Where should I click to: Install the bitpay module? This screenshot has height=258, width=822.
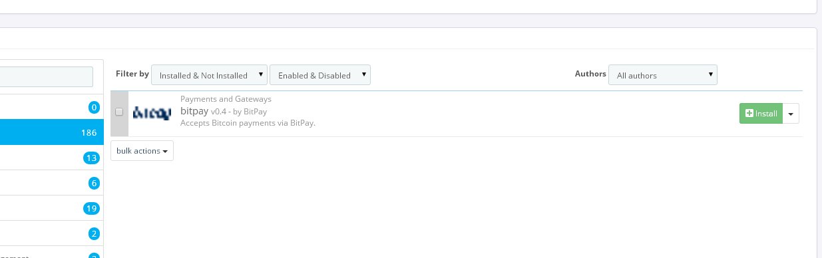(x=761, y=114)
